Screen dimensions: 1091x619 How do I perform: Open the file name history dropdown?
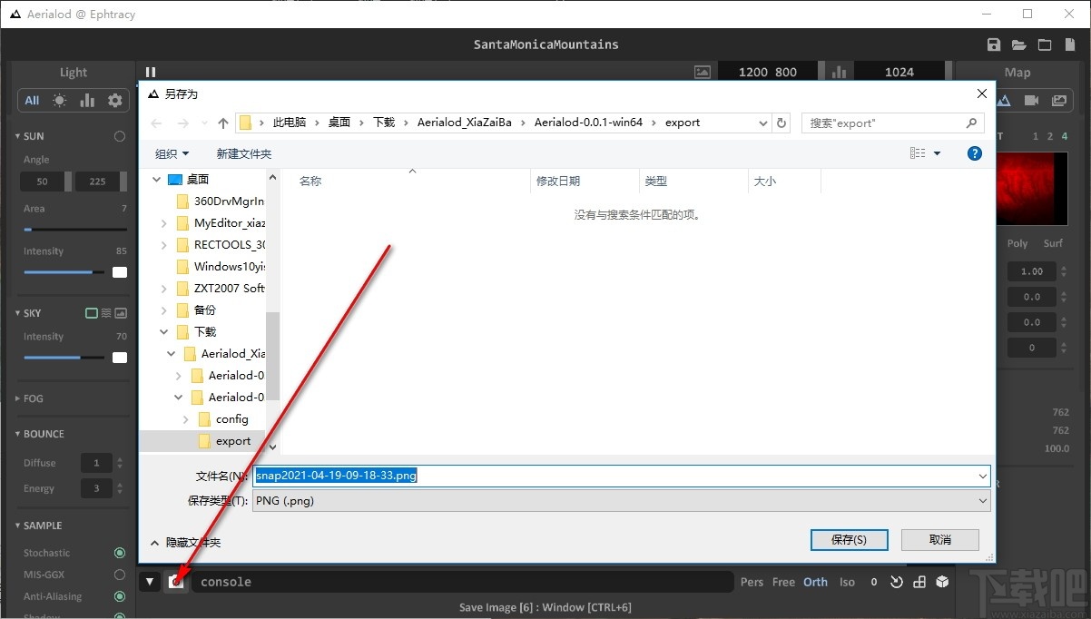(x=983, y=476)
